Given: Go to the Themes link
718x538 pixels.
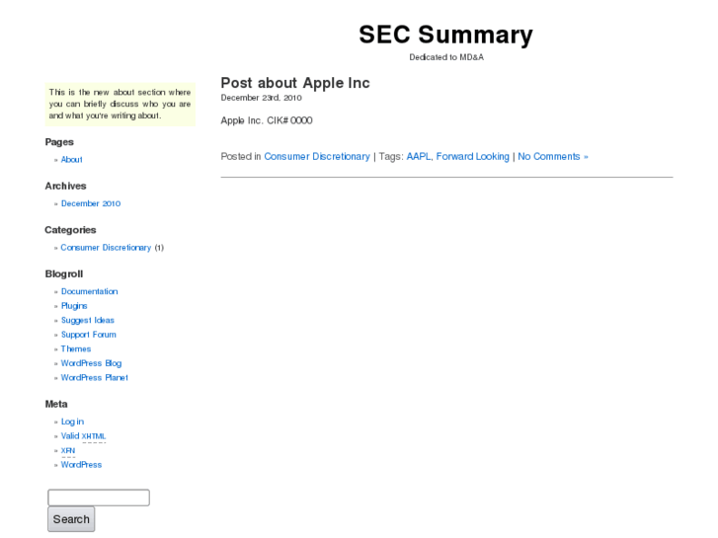Looking at the screenshot, I should pyautogui.click(x=76, y=348).
